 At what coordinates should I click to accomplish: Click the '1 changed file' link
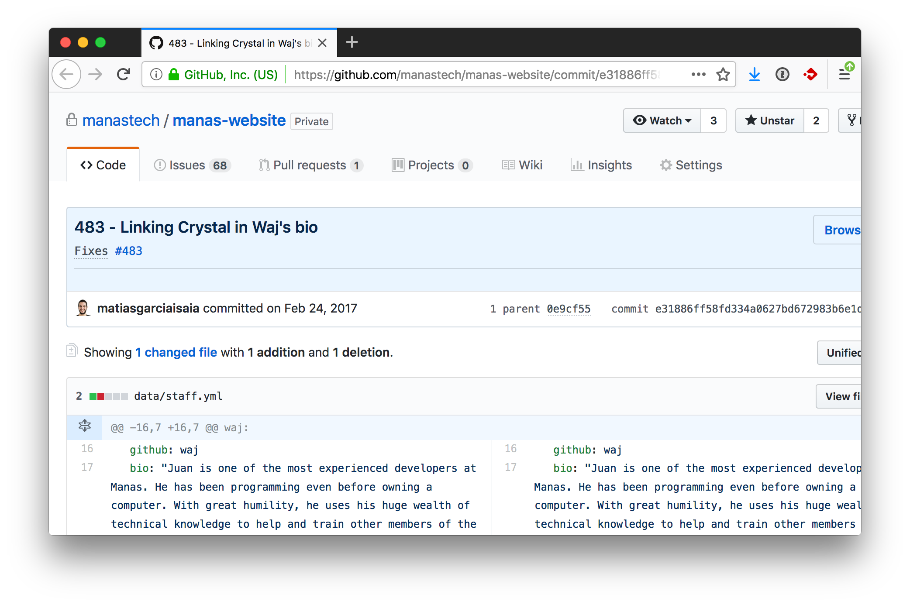176,352
